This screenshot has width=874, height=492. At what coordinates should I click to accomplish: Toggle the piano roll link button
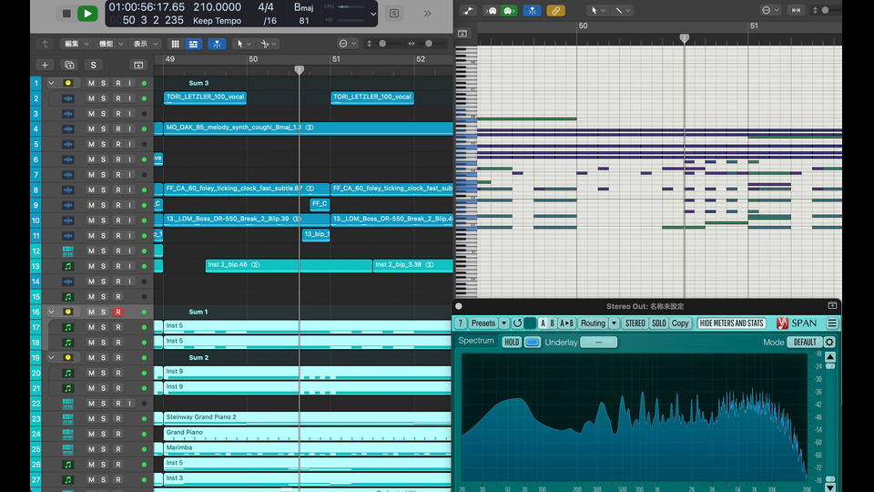point(555,11)
